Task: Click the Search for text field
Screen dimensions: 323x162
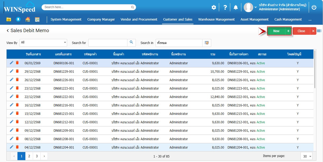Action: (x=108, y=43)
